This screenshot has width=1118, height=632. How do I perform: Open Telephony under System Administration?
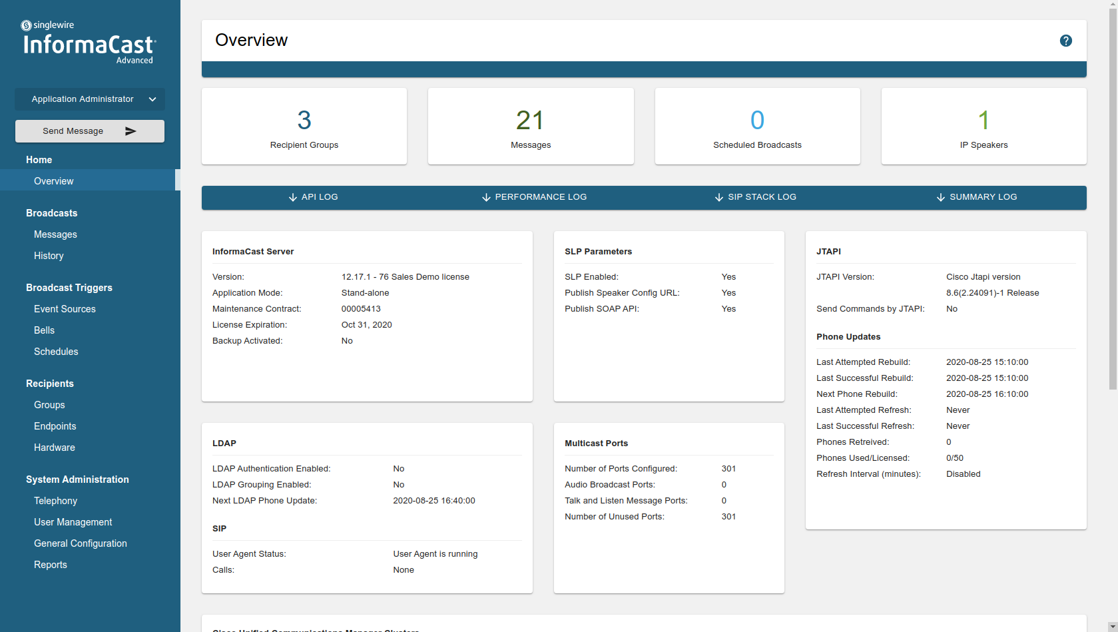tap(55, 501)
